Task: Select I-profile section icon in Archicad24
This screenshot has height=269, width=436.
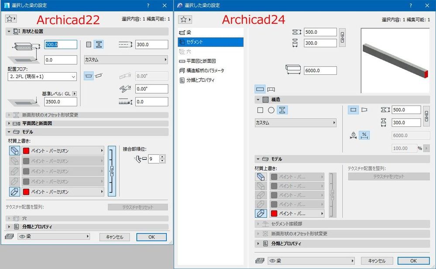Action: (x=282, y=110)
